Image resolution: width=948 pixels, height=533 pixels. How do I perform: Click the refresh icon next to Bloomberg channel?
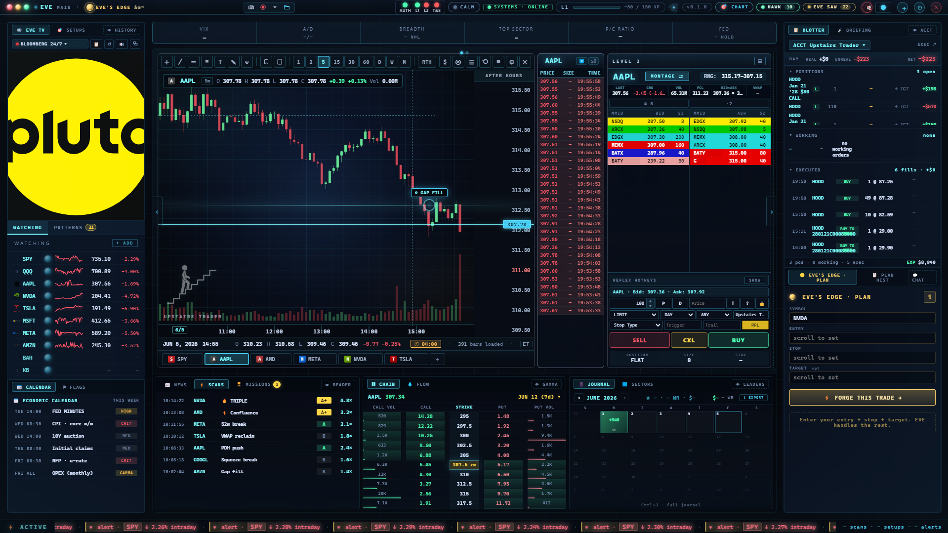coord(109,44)
